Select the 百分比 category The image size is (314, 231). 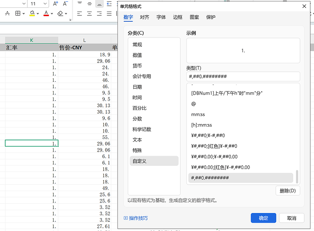click(x=139, y=108)
